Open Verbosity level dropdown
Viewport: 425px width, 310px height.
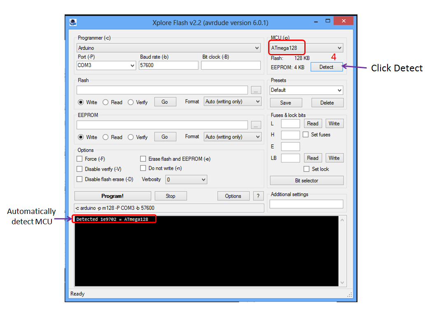186,180
